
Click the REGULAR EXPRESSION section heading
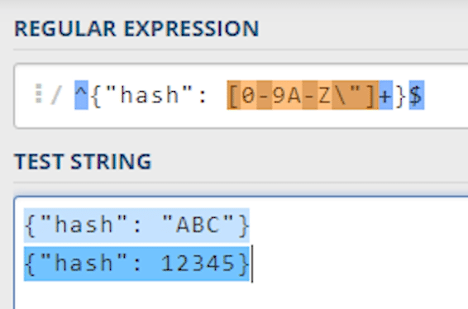pos(136,29)
